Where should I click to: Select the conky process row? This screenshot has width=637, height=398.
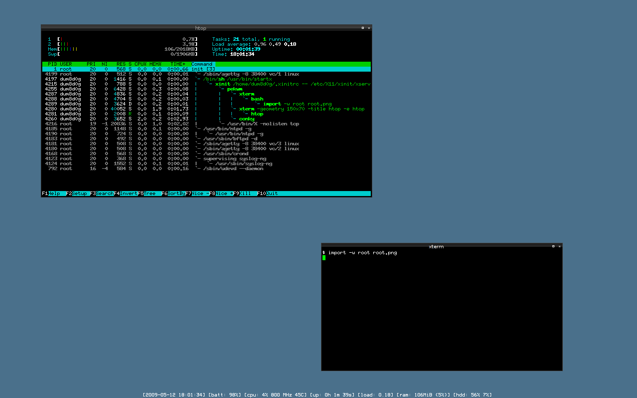point(207,119)
